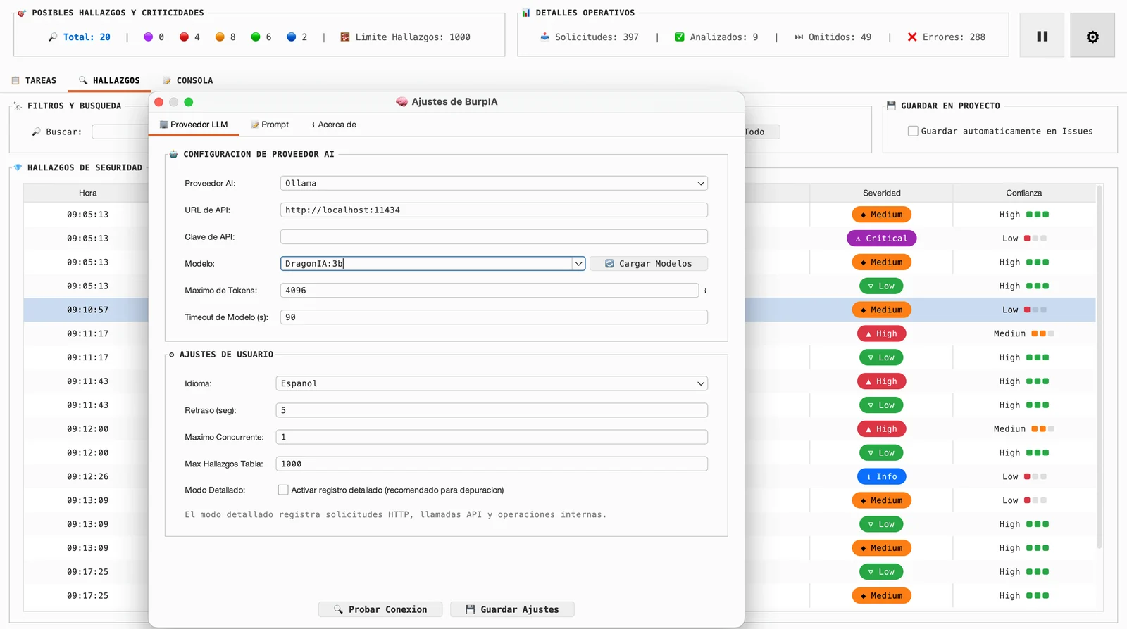Select the finding row at 09:12:26
This screenshot has width=1127, height=629.
[x=559, y=476]
